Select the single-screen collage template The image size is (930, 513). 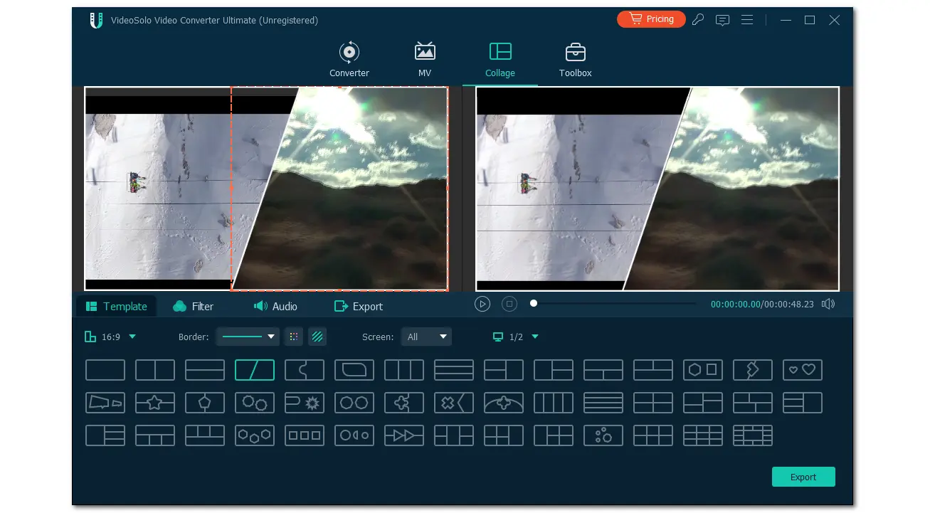click(105, 370)
